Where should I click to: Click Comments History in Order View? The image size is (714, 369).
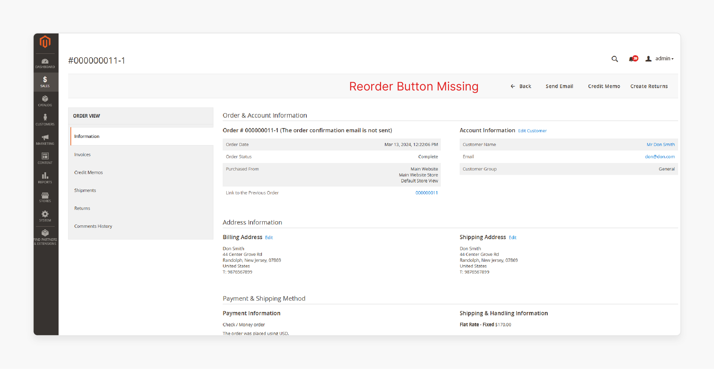(x=93, y=226)
